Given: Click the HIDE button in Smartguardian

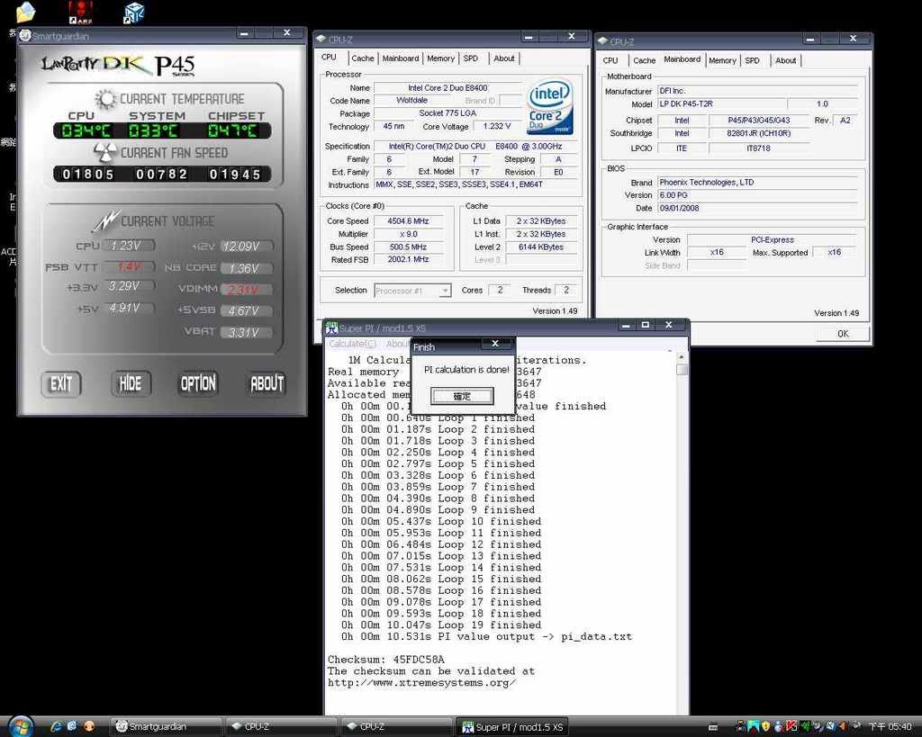Looking at the screenshot, I should click(x=131, y=383).
